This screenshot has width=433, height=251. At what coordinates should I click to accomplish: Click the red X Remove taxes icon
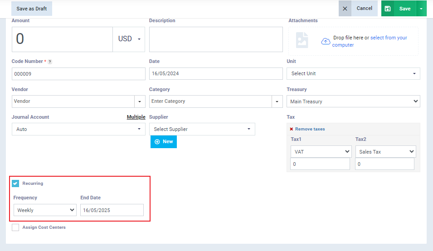pos(291,129)
